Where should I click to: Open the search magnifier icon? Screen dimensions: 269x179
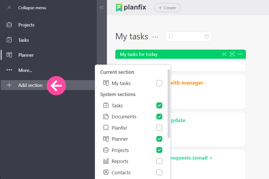170,36
